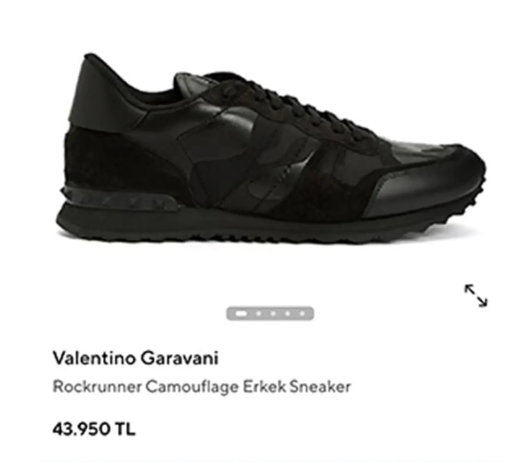The width and height of the screenshot is (531, 462).
Task: Select the Rockrunner Camouflage Erkek Sneaker title
Action: tap(202, 387)
